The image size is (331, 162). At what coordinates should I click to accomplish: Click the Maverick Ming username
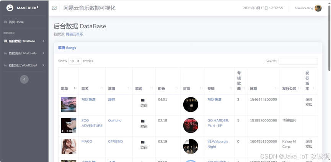click(304, 8)
